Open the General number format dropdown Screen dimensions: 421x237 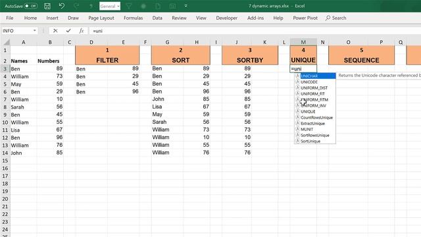coord(110,6)
